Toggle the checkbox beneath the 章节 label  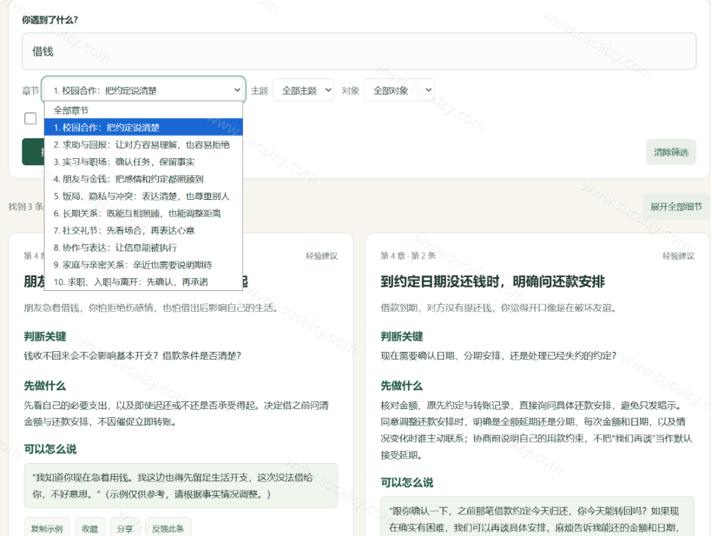(x=31, y=118)
